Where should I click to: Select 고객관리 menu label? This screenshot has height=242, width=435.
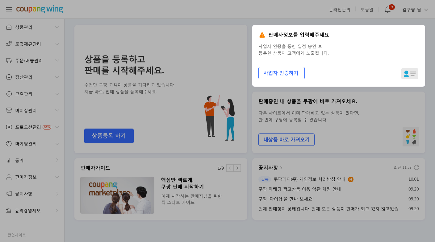click(24, 94)
